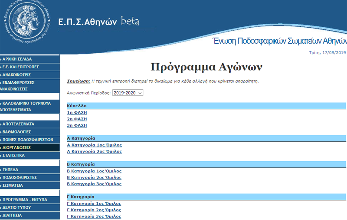This screenshot has width=347, height=220.
Task: Click the Αγωνιστική Περίοδος label
Action: (x=88, y=93)
